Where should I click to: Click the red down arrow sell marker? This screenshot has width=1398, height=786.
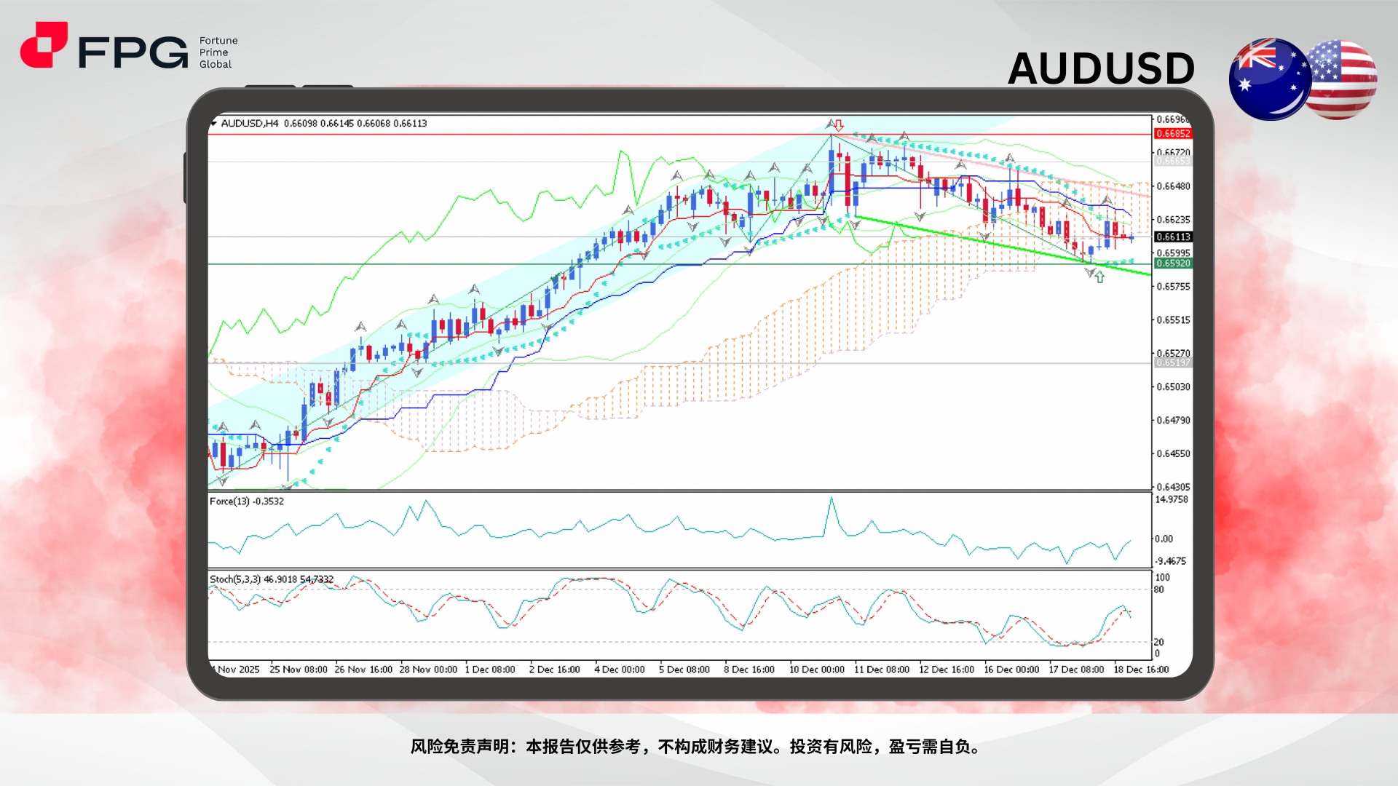click(x=839, y=125)
